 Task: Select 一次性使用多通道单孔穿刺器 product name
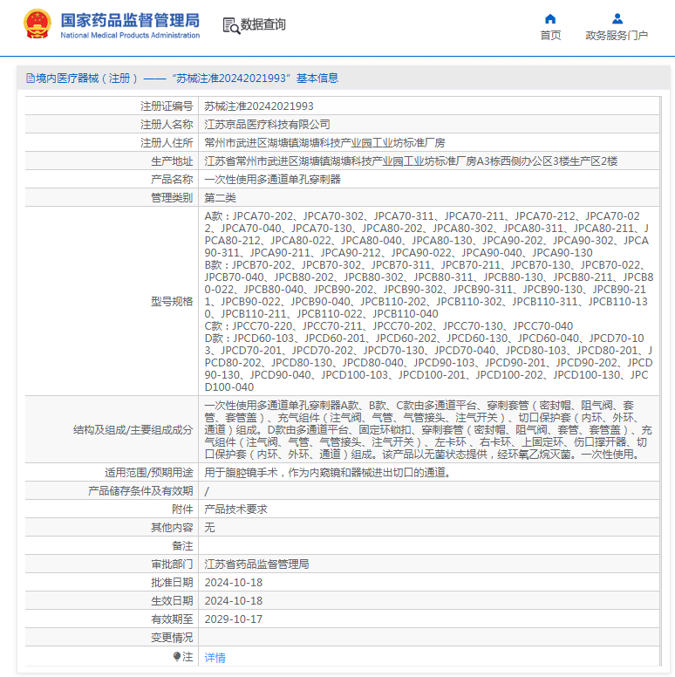point(272,179)
